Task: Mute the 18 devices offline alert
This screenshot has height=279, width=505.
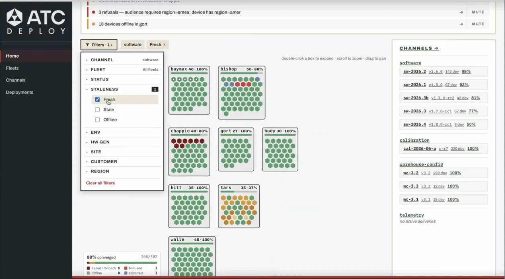Action: click(478, 24)
